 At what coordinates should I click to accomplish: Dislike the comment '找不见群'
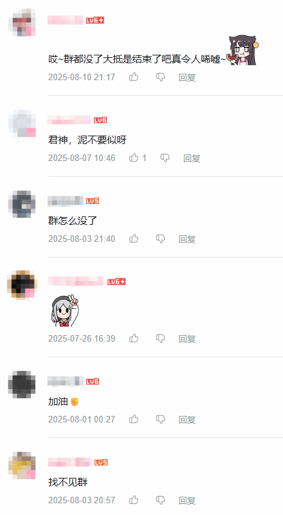coord(160,500)
